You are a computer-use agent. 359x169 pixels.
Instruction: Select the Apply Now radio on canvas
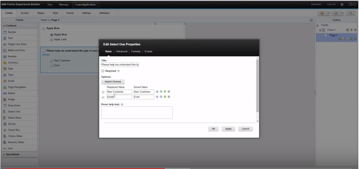(x=51, y=35)
